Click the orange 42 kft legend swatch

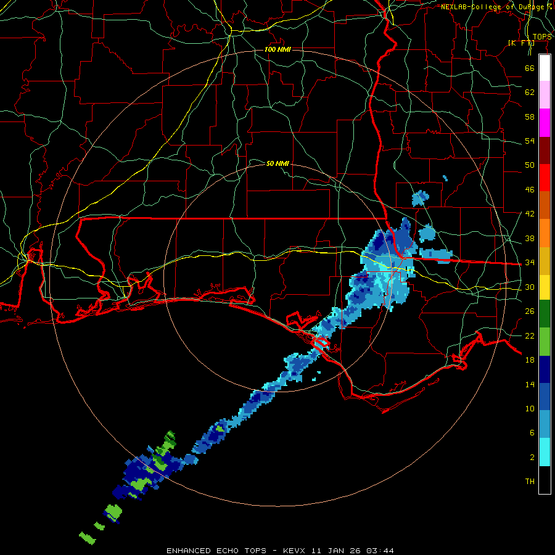click(545, 233)
